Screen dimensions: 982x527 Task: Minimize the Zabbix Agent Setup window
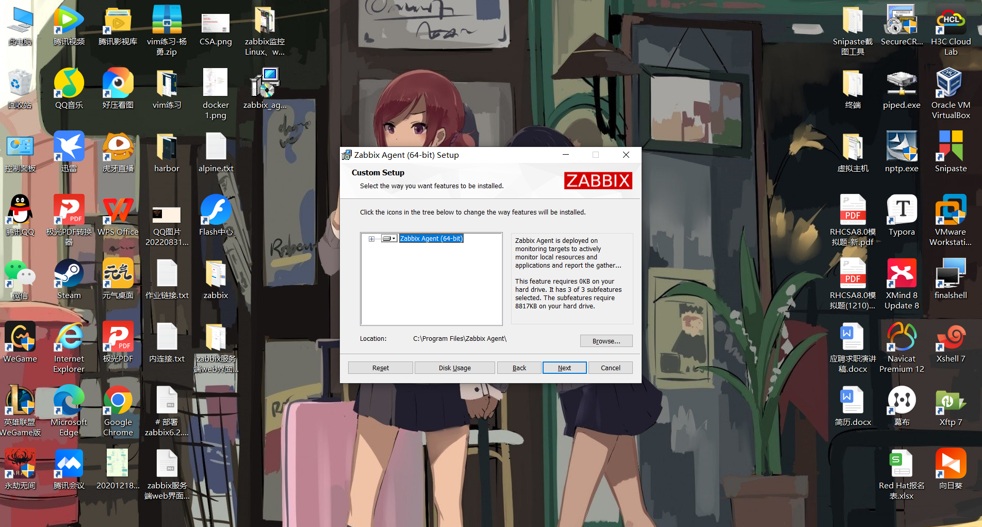coord(566,155)
